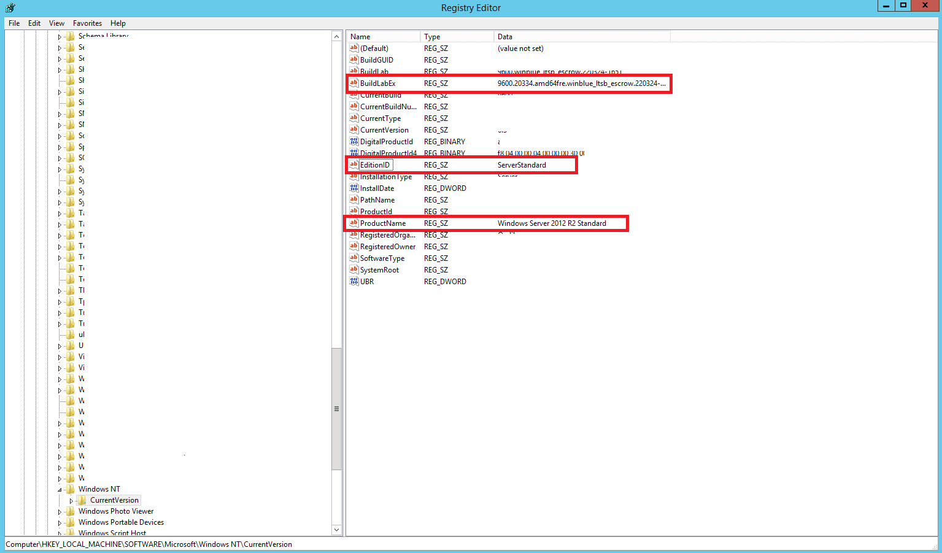Click the string icon beside SoftwareType
This screenshot has width=942, height=553.
click(x=354, y=258)
